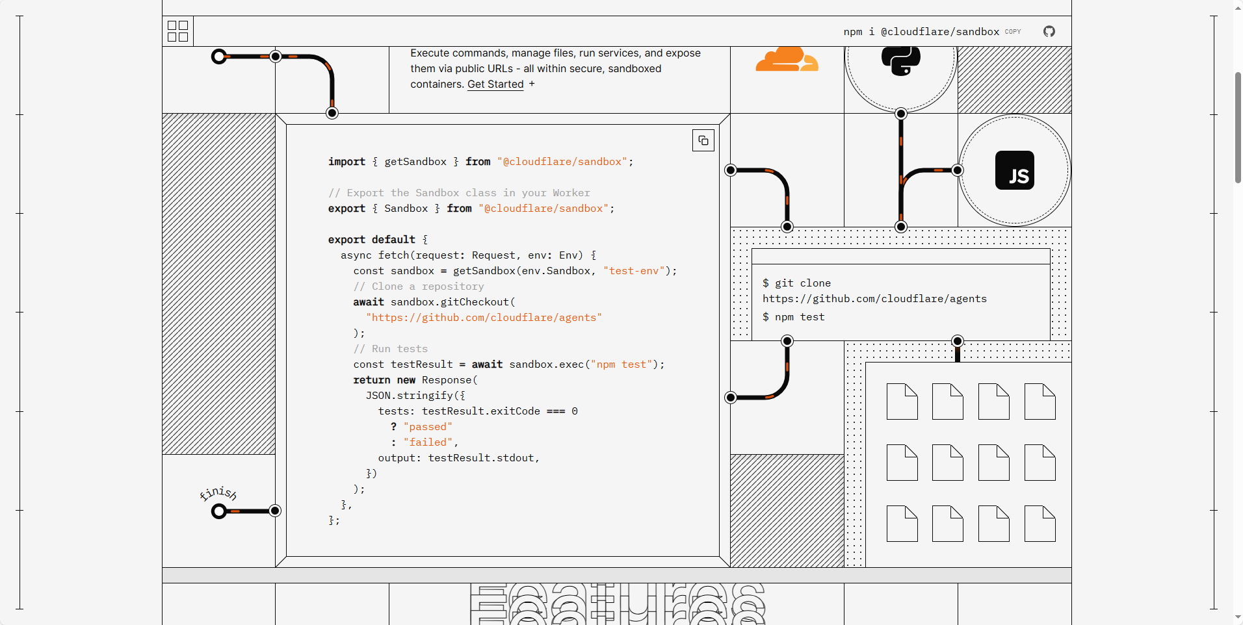
Task: Click the Python logo circle
Action: [x=900, y=62]
